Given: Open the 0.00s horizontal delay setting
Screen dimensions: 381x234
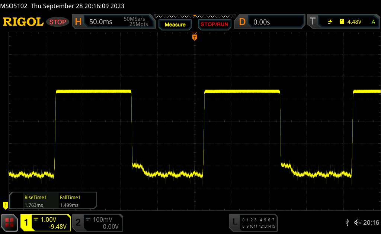Looking at the screenshot, I should (276, 22).
